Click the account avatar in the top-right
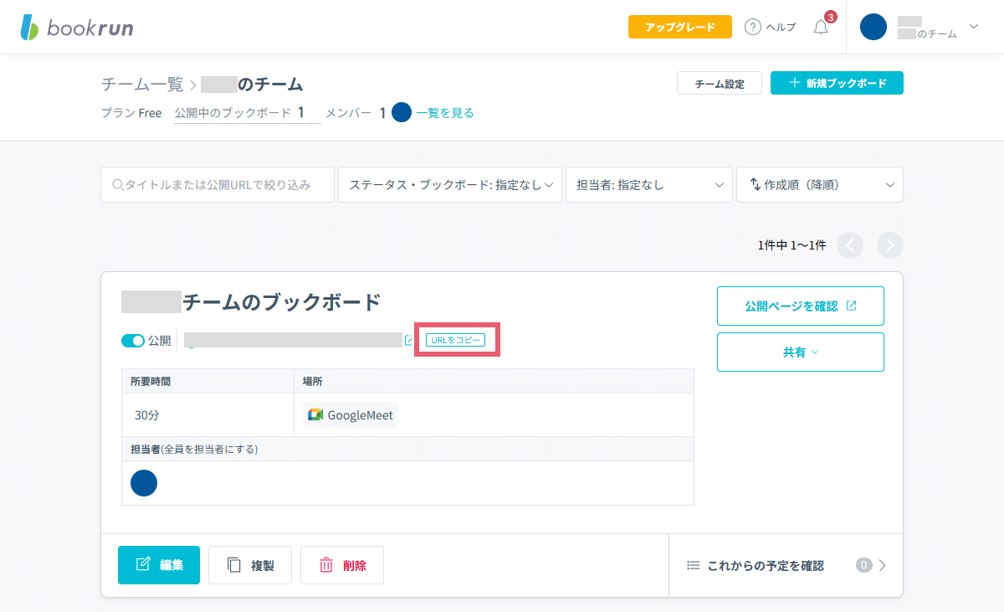This screenshot has height=612, width=1004. (873, 27)
